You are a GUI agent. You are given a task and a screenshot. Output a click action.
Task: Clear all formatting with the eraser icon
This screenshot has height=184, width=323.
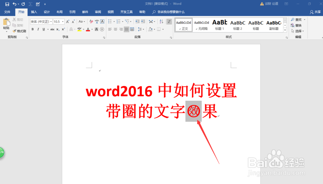coord(91,22)
